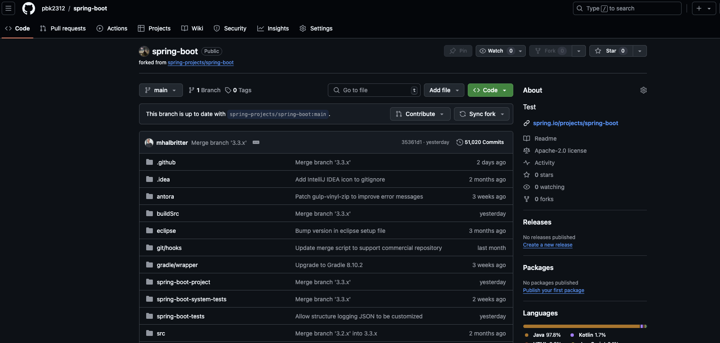Screen dimensions: 720x343
Task: Click the Go to file search box
Action: tap(374, 90)
